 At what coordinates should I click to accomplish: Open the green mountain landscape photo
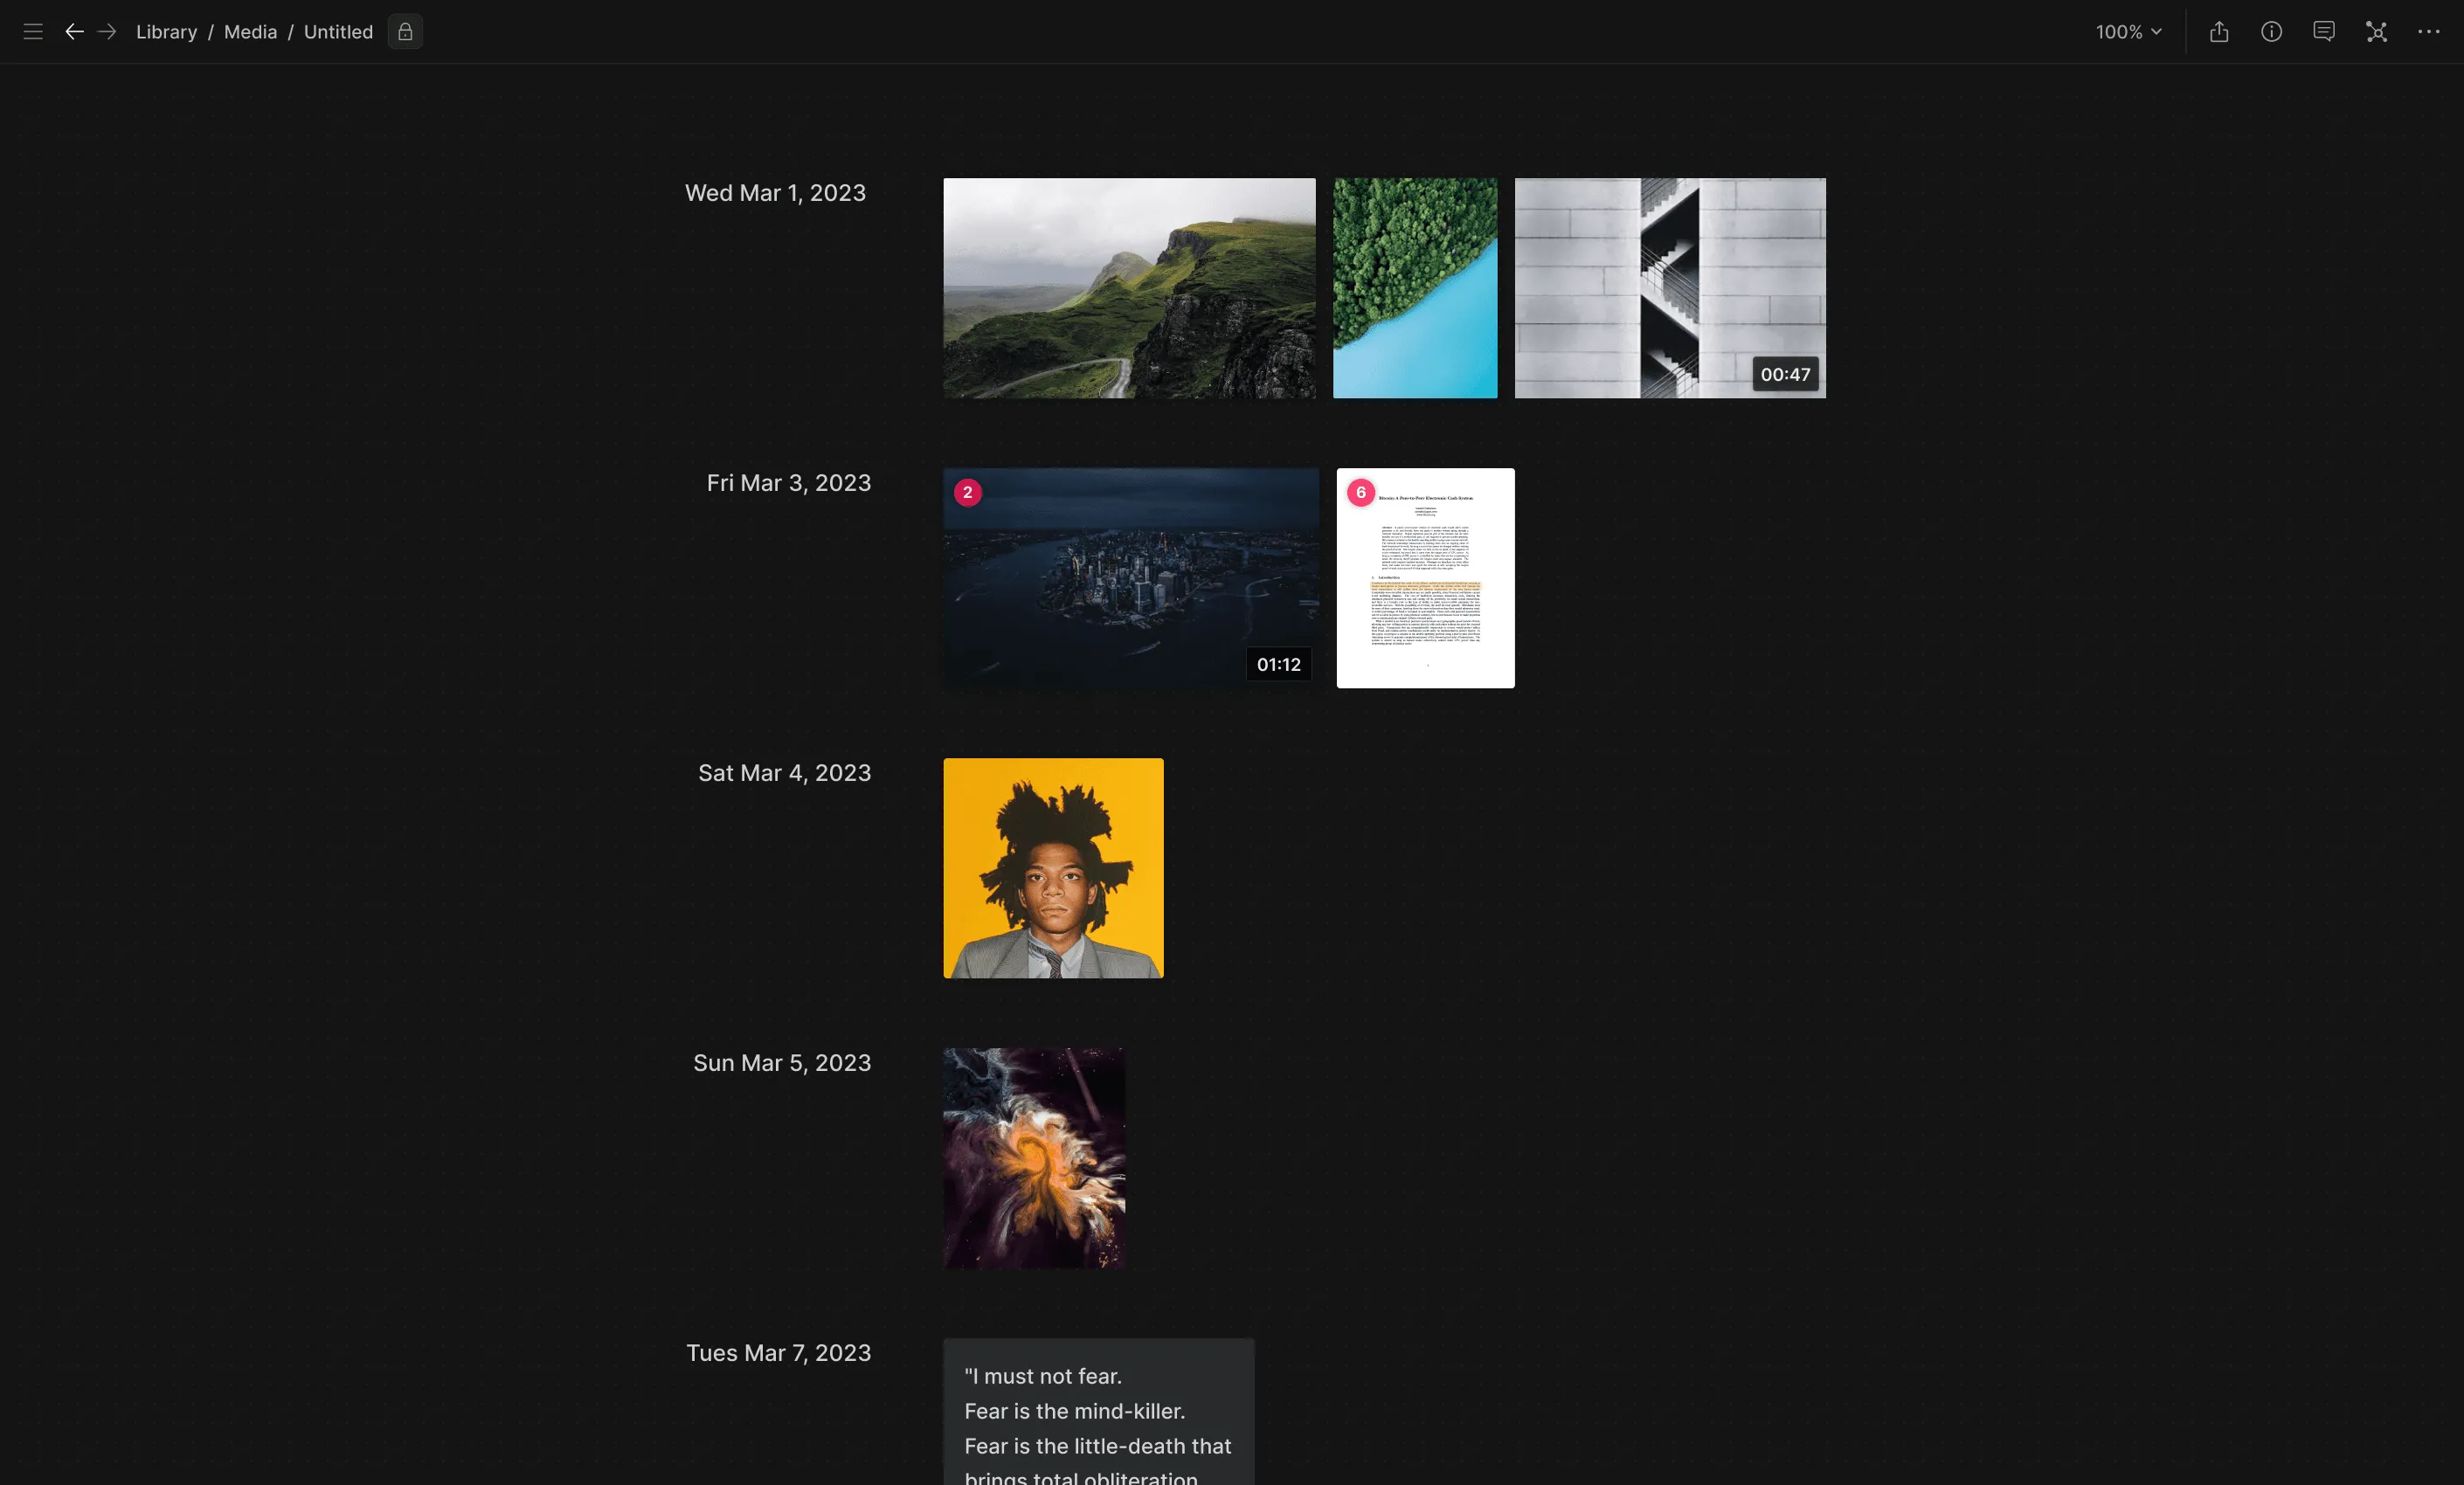pyautogui.click(x=1129, y=288)
